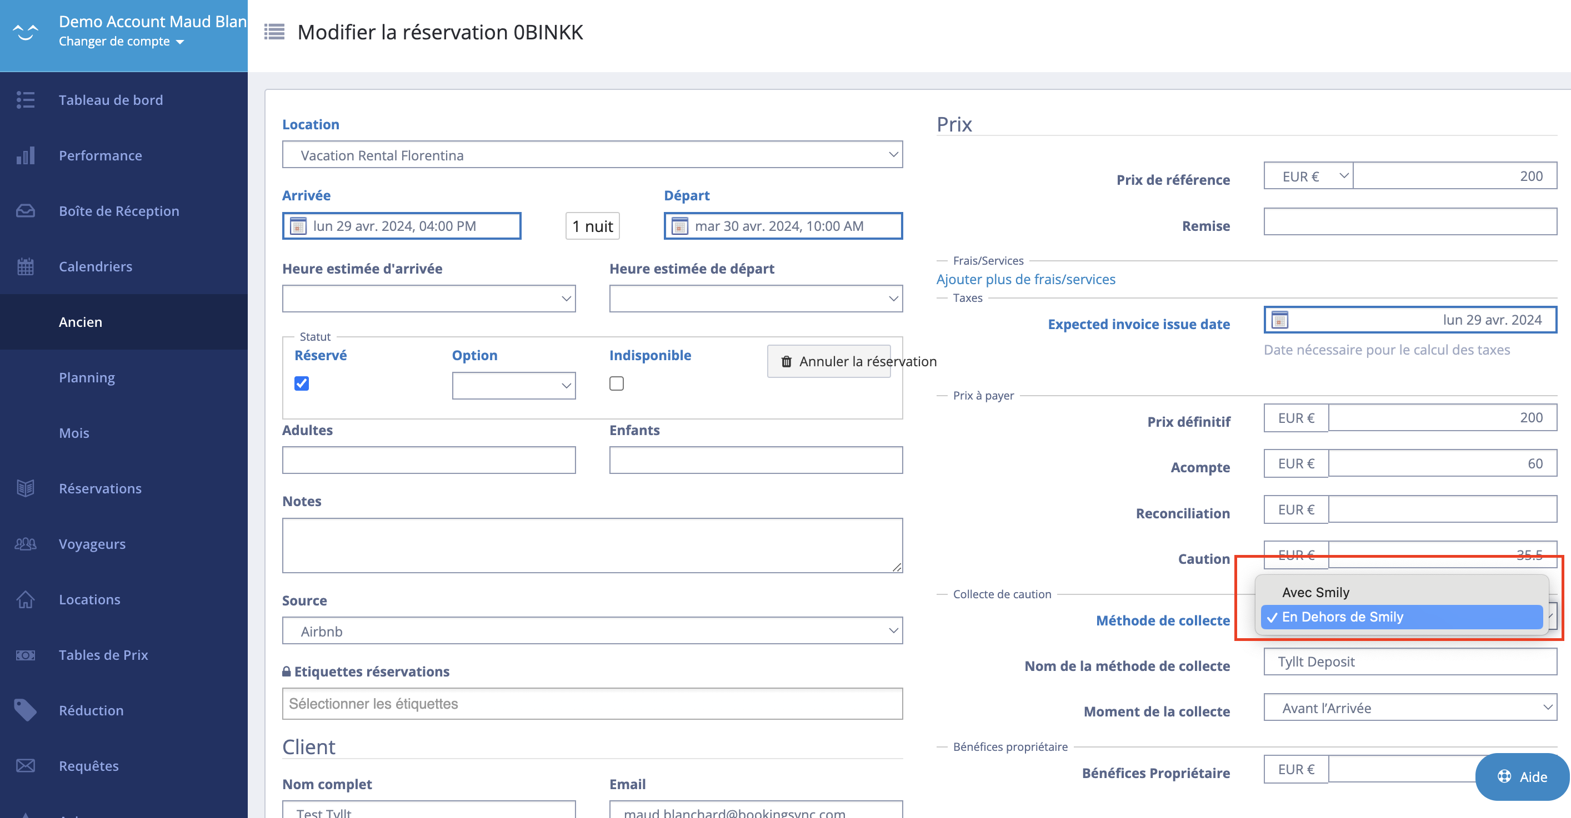Click the trash icon in Annuler la réservation
1571x818 pixels.
[x=787, y=362]
